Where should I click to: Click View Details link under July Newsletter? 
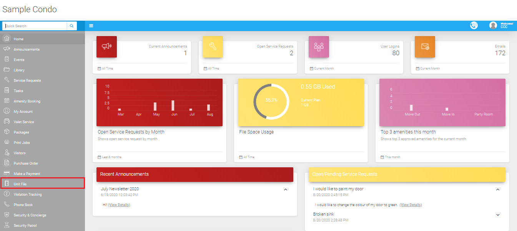pos(119,205)
